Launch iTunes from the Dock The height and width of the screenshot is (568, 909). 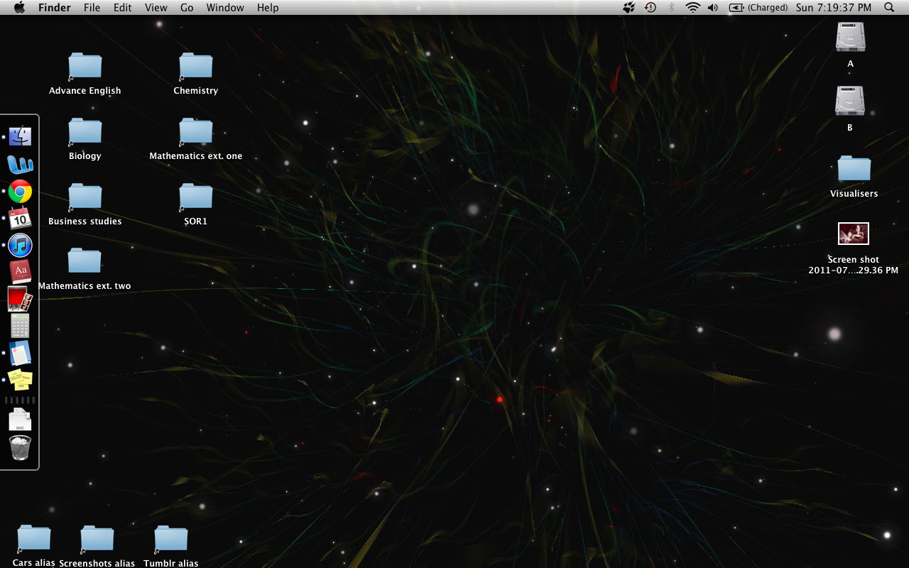pyautogui.click(x=20, y=246)
